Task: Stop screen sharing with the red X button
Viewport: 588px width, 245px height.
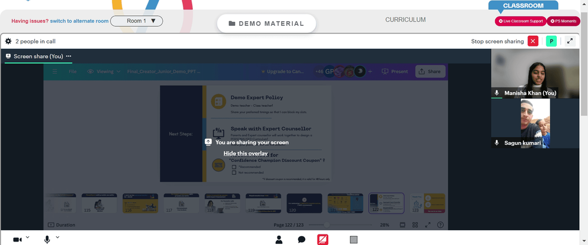Action: pos(533,41)
